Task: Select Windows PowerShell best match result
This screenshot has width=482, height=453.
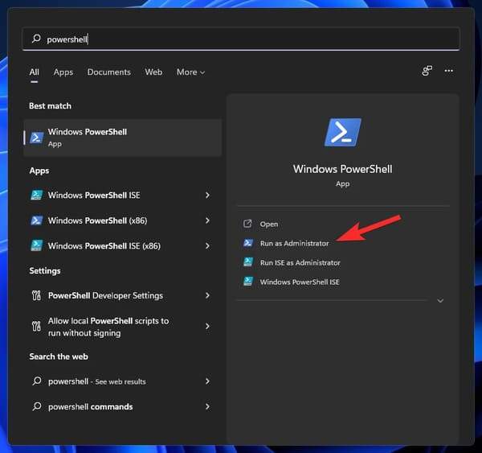Action: pos(122,138)
